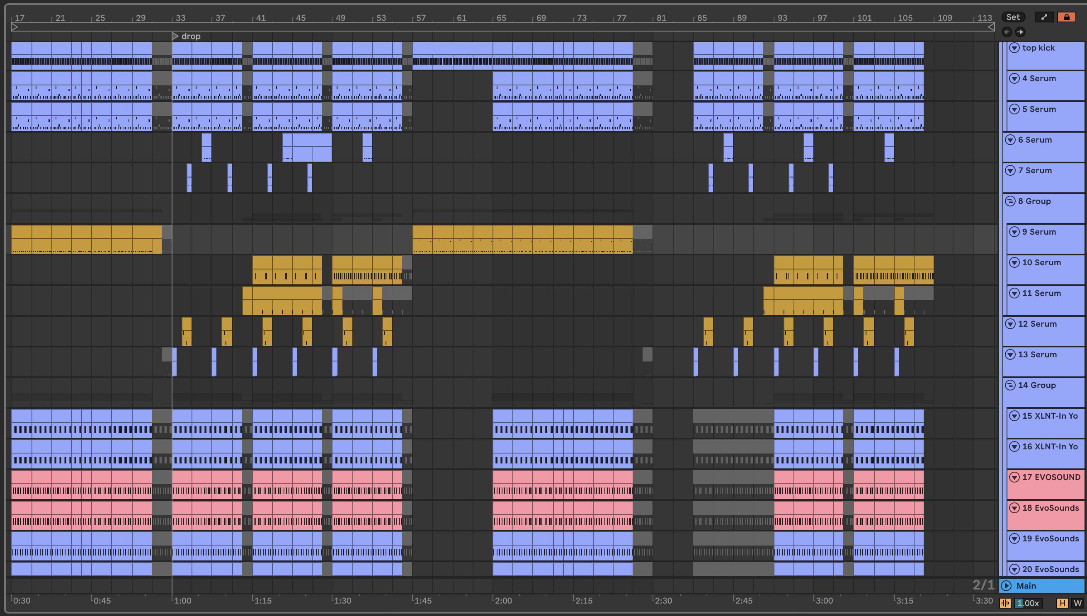Screen dimensions: 1087x616
Task: Click bar 81 in the beat ruler
Action: [661, 18]
